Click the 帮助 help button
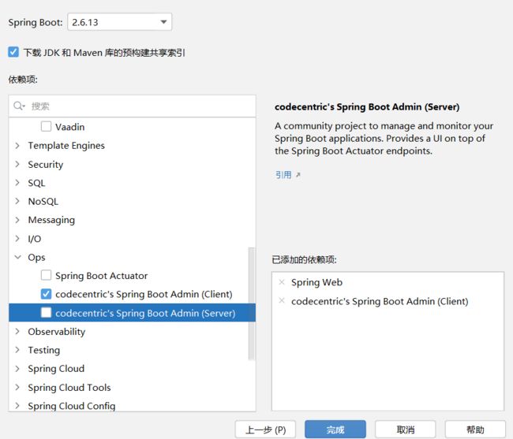The width and height of the screenshot is (513, 439). (475, 430)
